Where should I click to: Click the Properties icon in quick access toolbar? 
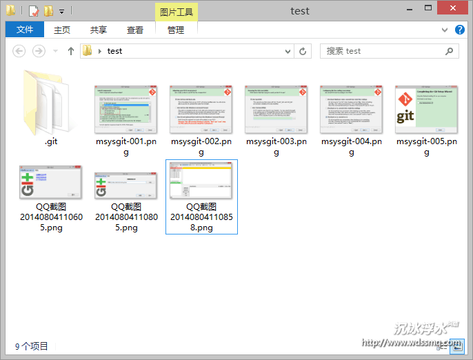pos(32,11)
